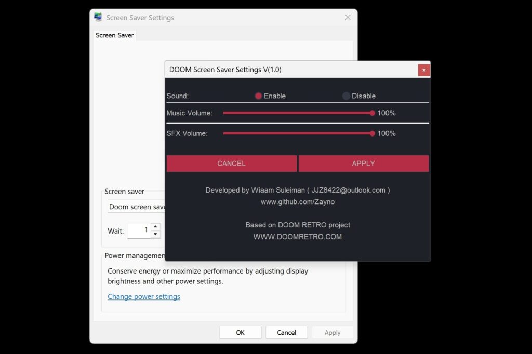The height and width of the screenshot is (354, 532).
Task: Visit WWW.DOOMRETRO.COM
Action: pyautogui.click(x=298, y=236)
